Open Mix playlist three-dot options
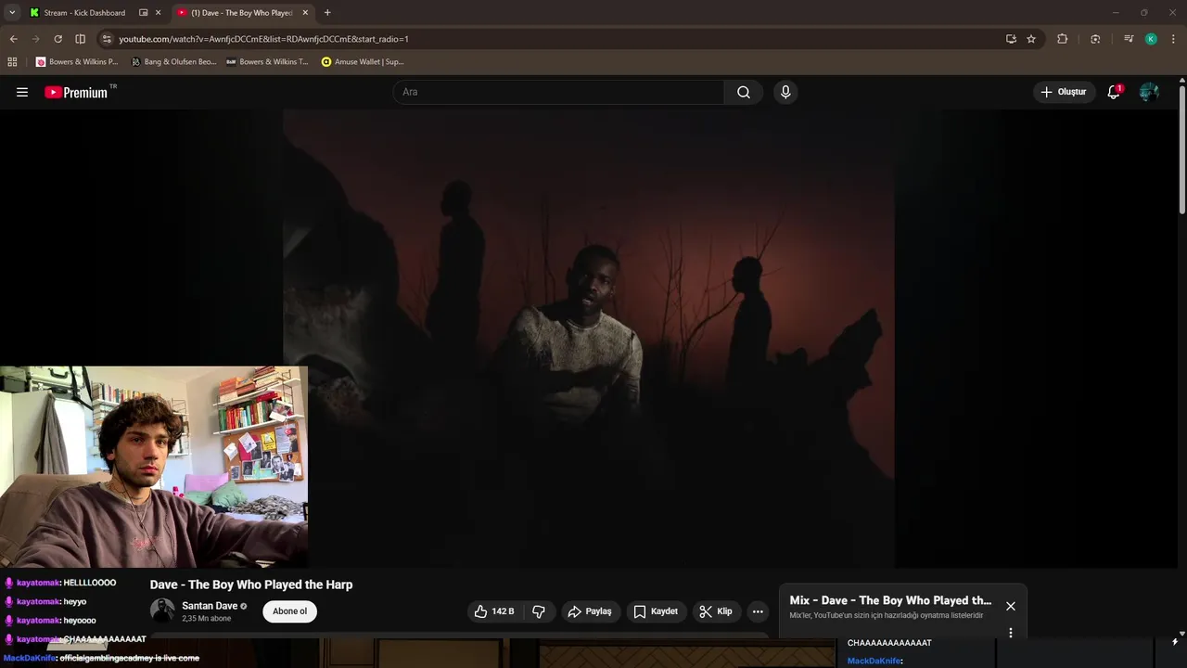This screenshot has height=668, width=1187. 1011,633
